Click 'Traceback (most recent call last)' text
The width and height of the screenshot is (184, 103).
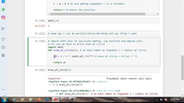click(129, 79)
